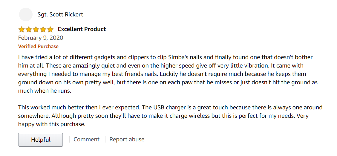Open Sgt. Scott Rickert's profile name

point(60,15)
